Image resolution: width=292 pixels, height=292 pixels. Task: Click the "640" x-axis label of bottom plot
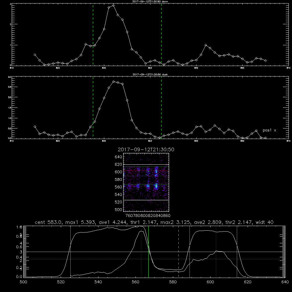(x=285, y=282)
